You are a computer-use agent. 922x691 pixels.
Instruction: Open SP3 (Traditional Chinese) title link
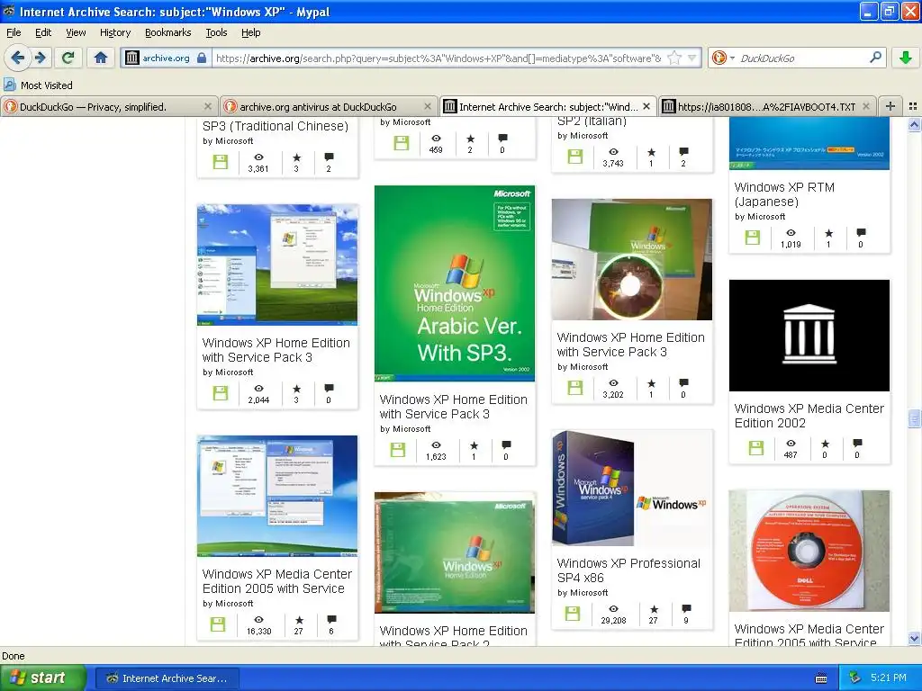click(x=276, y=126)
